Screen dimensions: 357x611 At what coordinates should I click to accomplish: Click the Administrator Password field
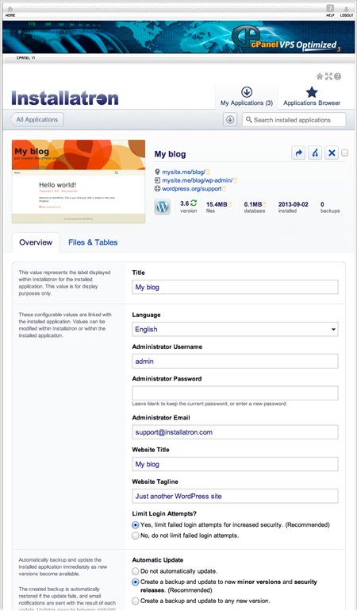click(x=235, y=393)
